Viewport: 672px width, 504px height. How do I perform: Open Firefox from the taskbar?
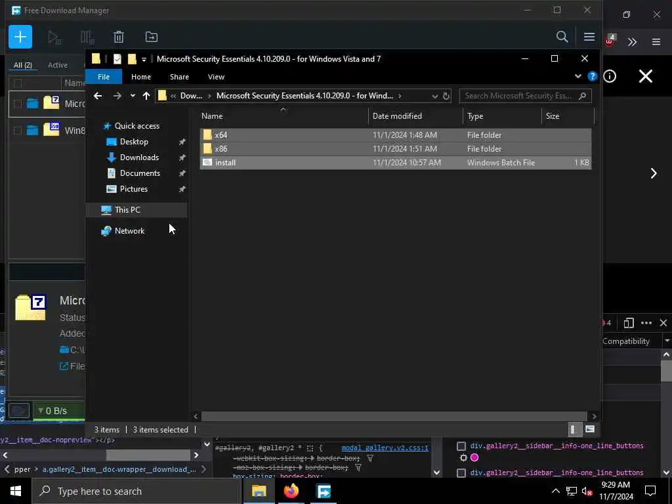[x=291, y=491]
